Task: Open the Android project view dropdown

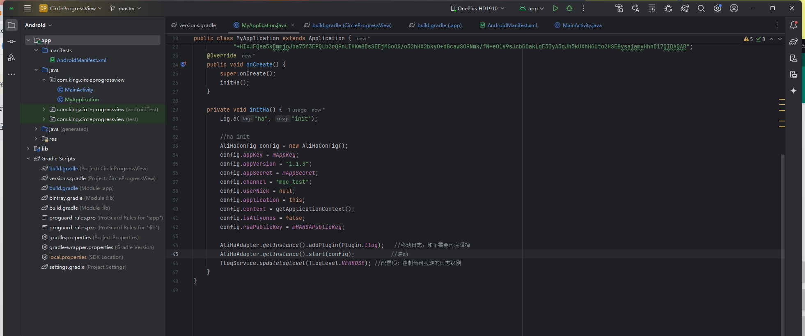Action: tap(39, 25)
